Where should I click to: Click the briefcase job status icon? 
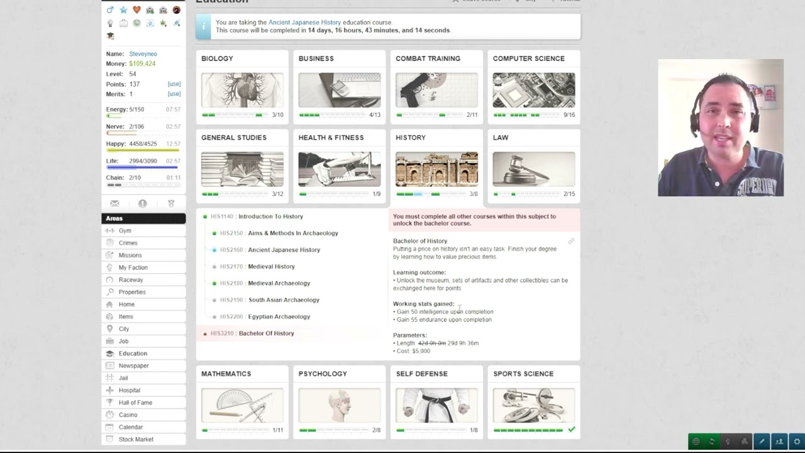pyautogui.click(x=123, y=23)
